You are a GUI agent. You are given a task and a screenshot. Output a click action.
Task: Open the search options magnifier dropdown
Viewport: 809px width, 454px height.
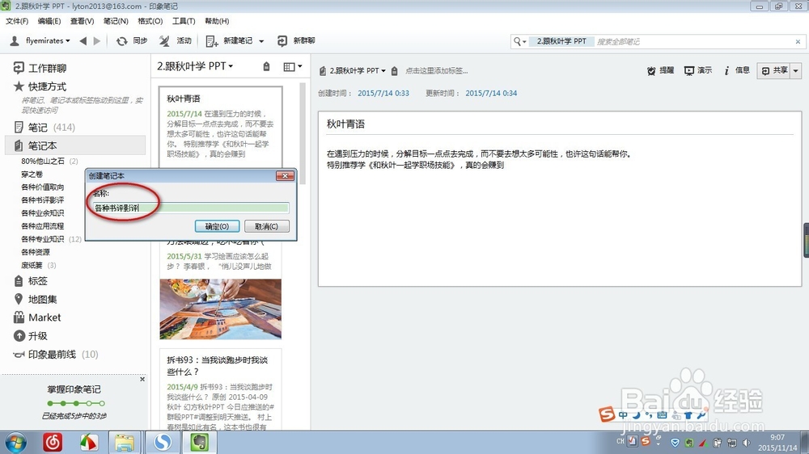[519, 41]
